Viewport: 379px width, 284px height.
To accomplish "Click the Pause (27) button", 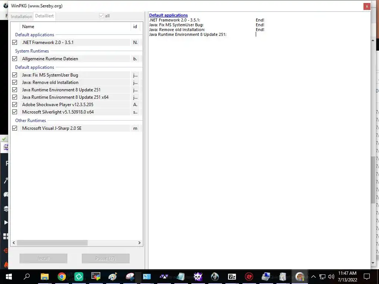I will click(105, 258).
